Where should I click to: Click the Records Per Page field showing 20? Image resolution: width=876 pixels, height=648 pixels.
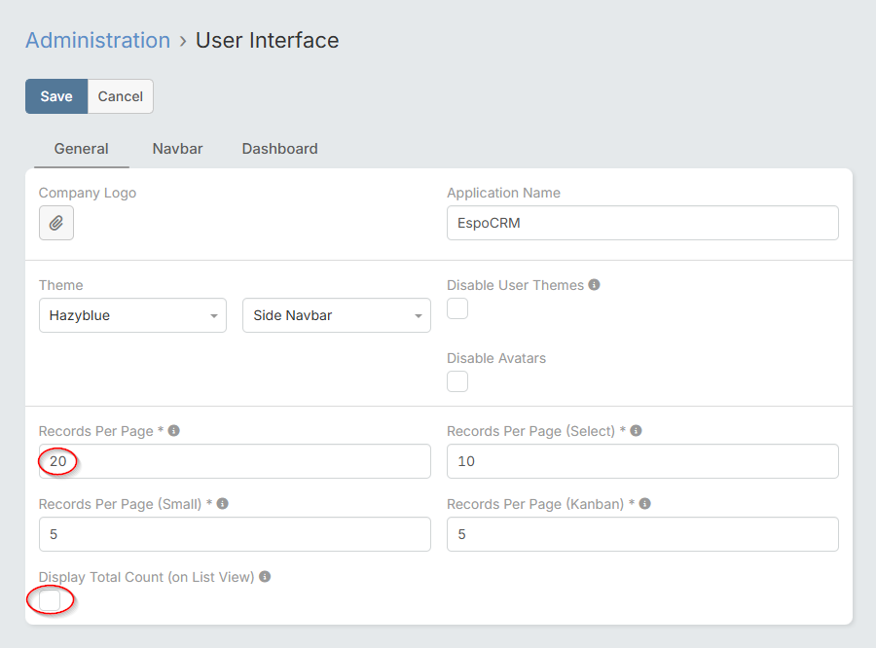click(x=235, y=461)
